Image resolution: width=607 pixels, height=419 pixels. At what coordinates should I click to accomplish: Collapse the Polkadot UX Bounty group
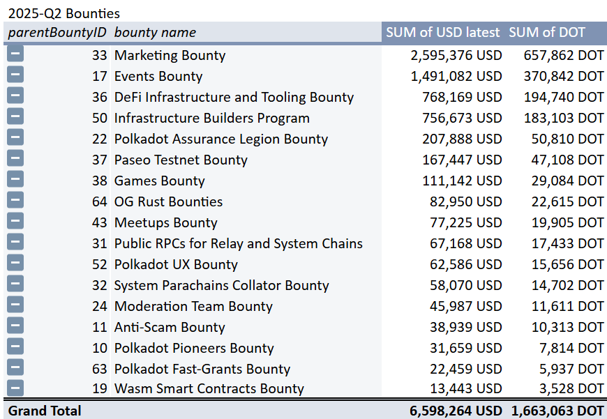(15, 264)
